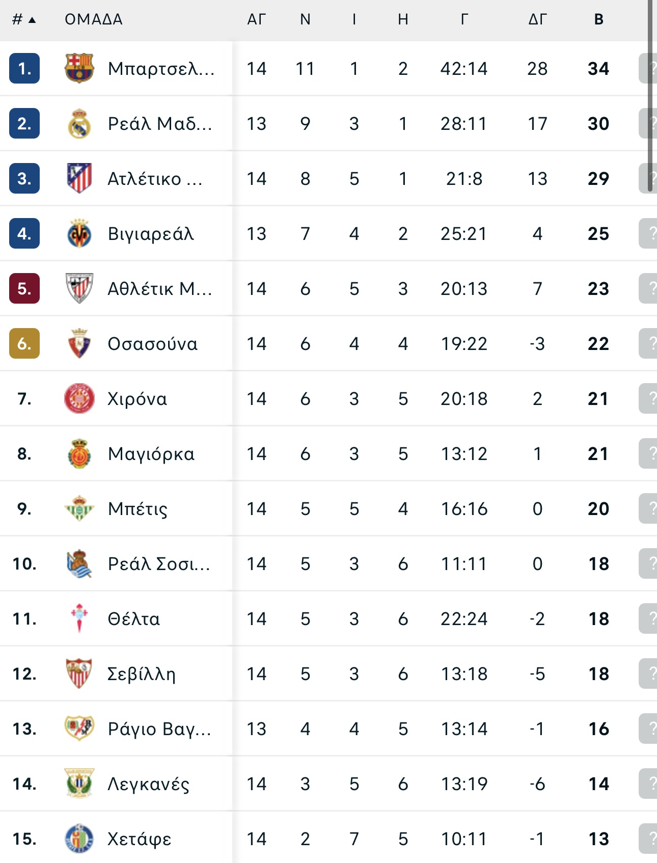Screen dimensions: 657x863
Task: Sort standings by the Β points column
Action: 599,19
